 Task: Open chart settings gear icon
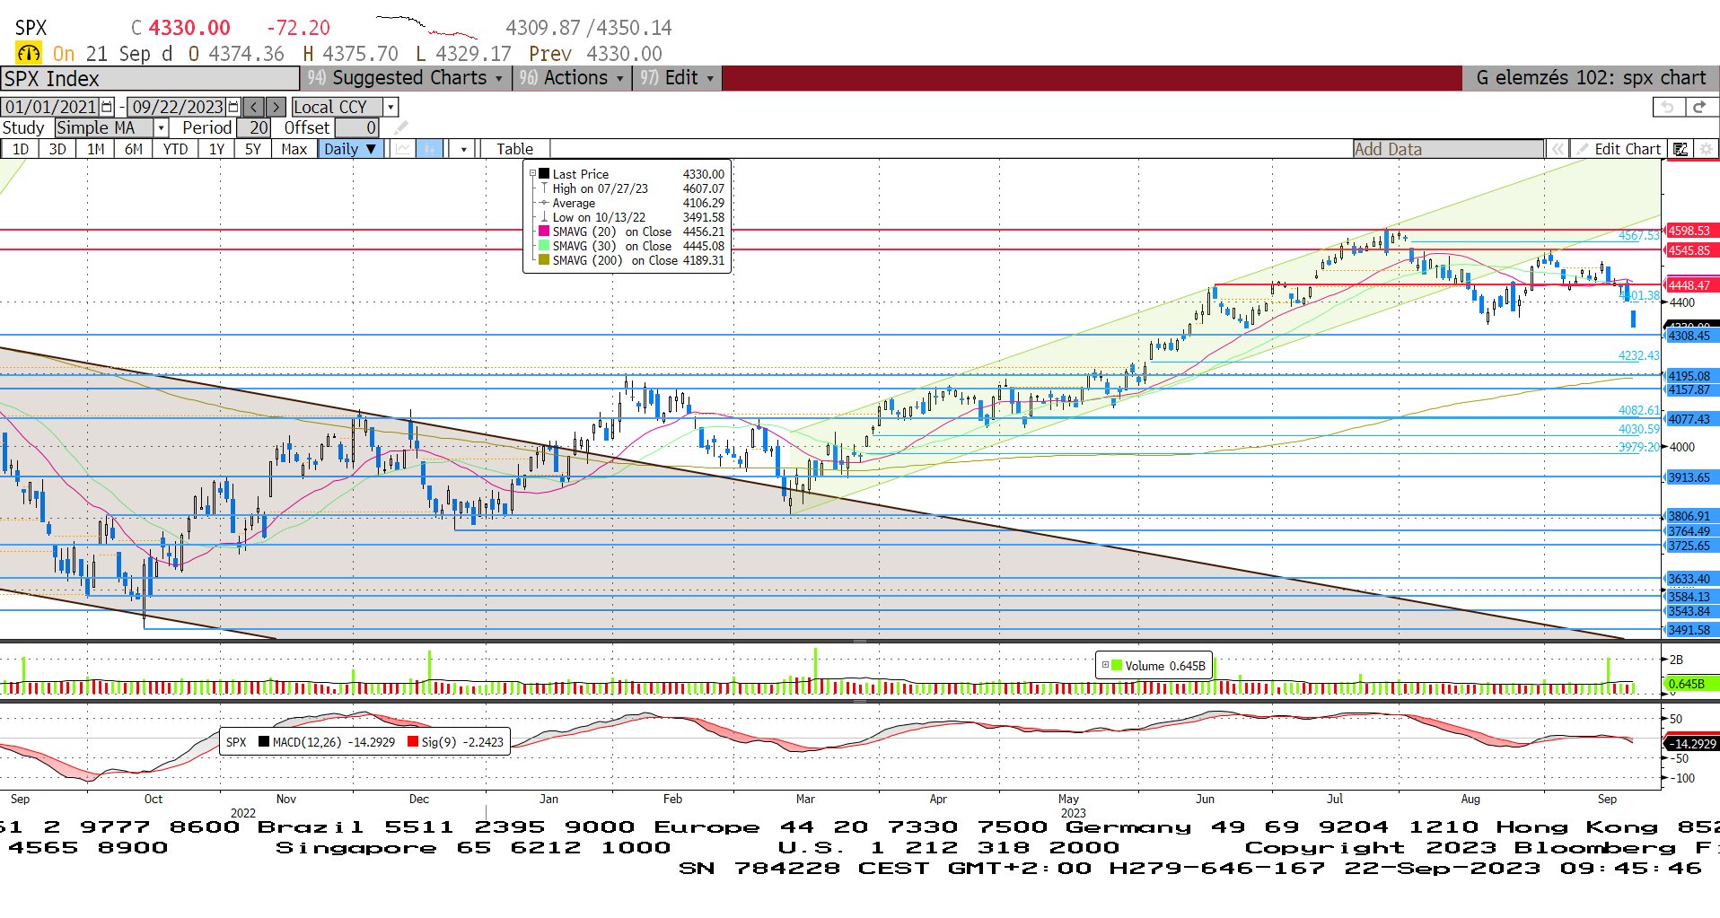pyautogui.click(x=1706, y=149)
